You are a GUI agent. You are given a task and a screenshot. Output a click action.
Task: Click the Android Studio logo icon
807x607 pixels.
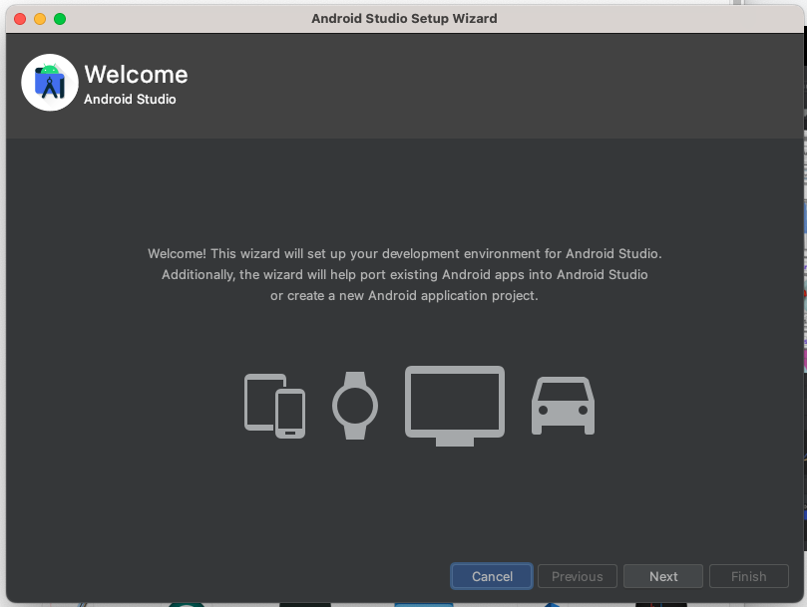50,83
